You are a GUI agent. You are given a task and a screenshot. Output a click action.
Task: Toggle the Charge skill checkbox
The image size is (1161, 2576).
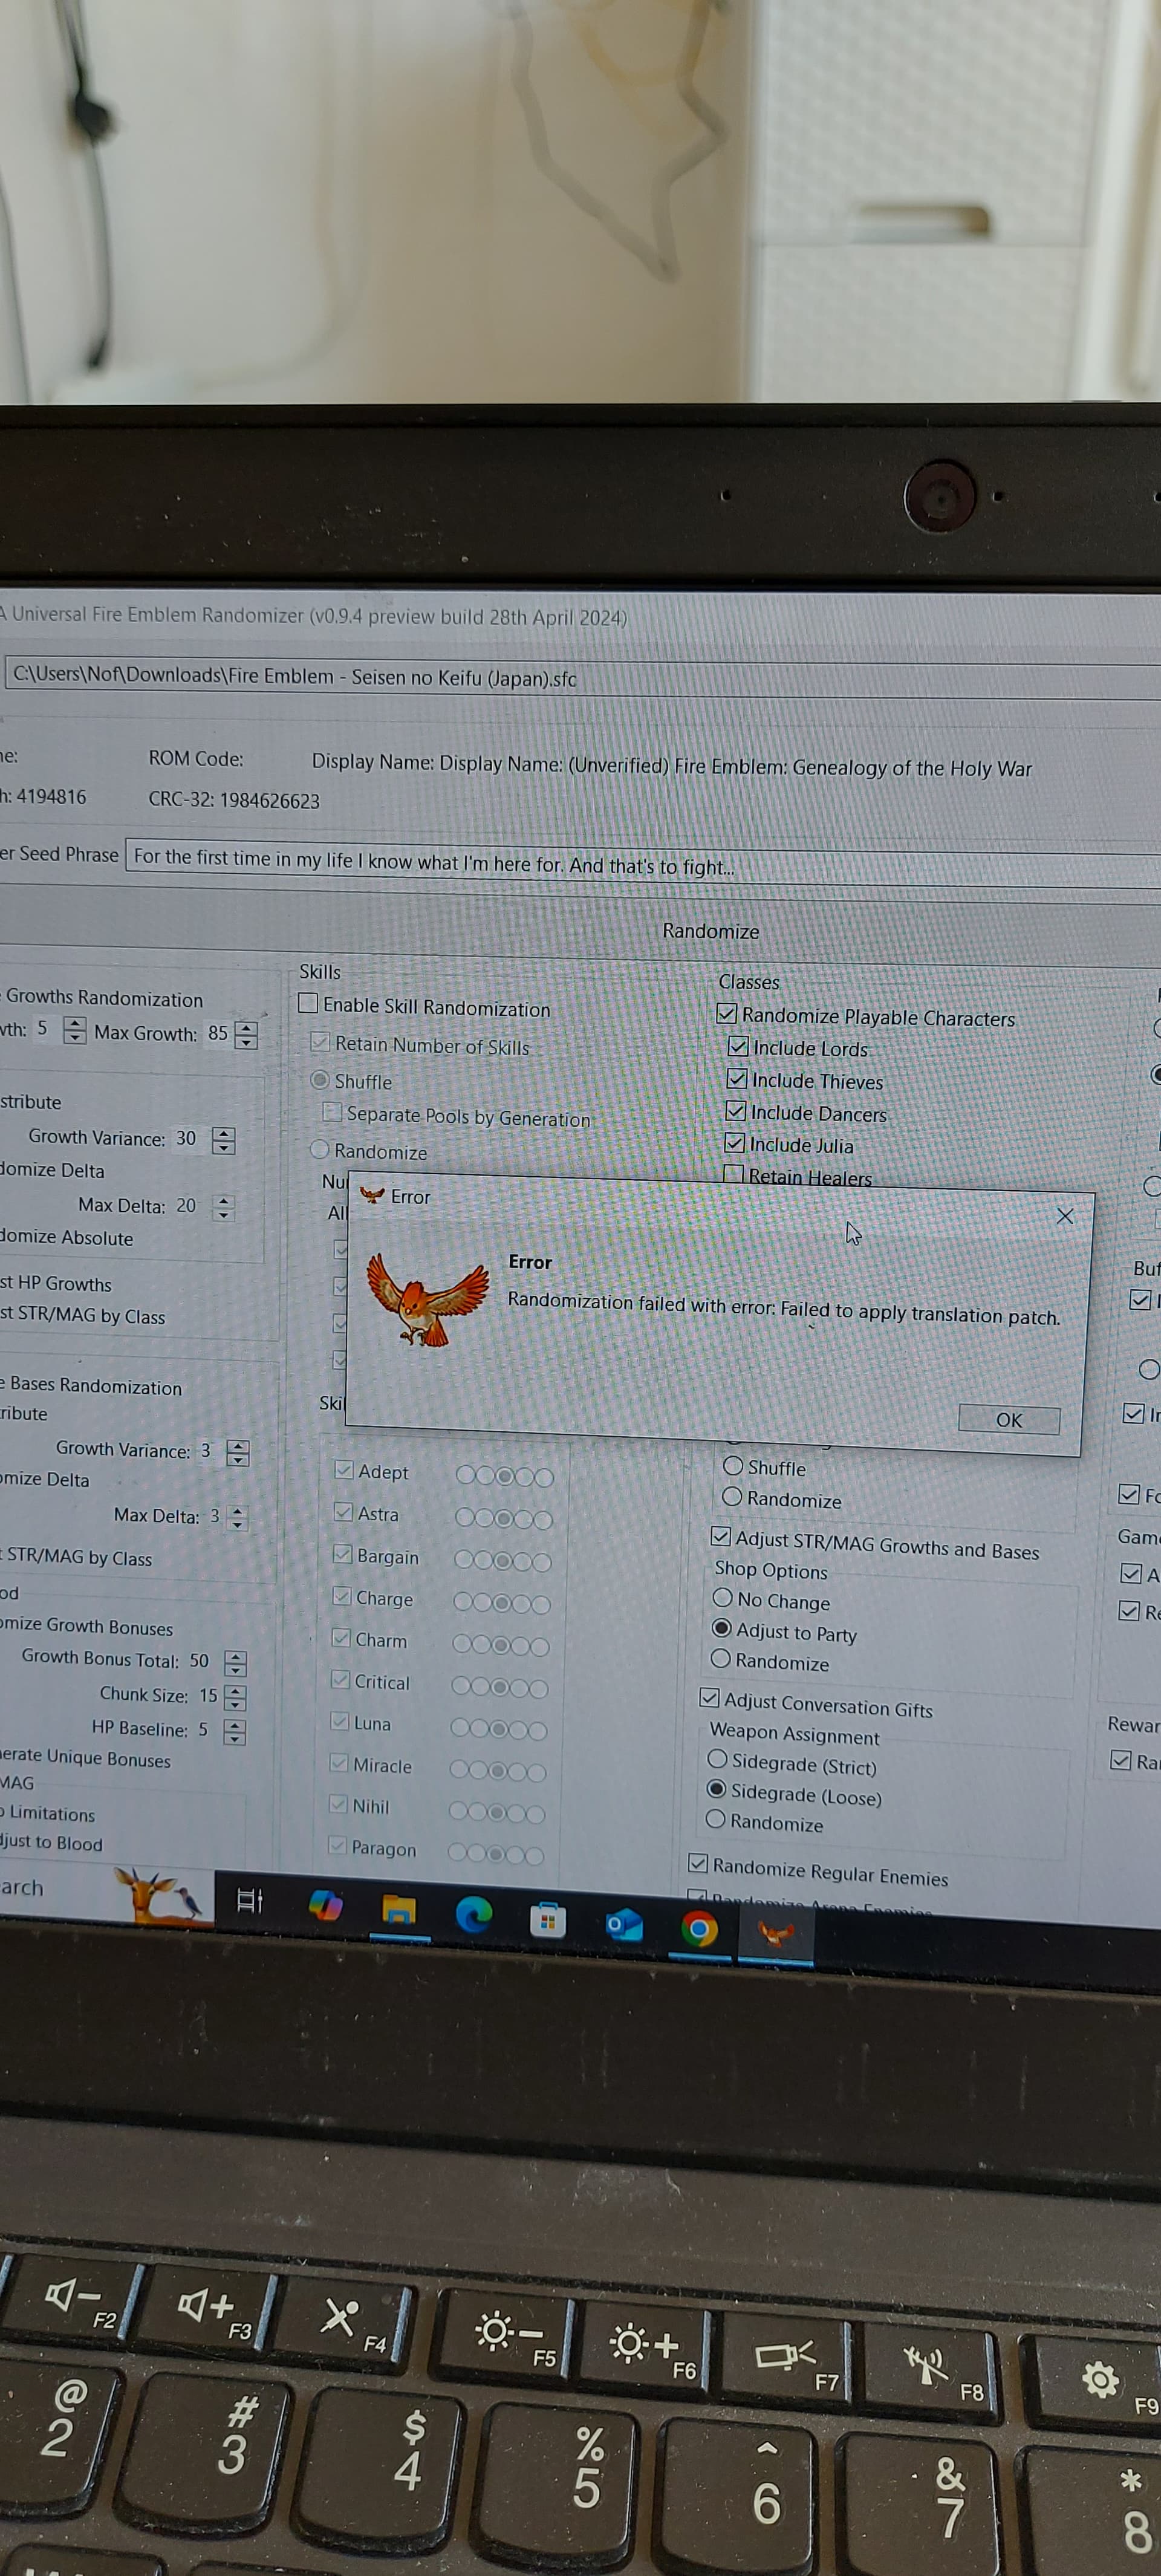pos(341,1596)
